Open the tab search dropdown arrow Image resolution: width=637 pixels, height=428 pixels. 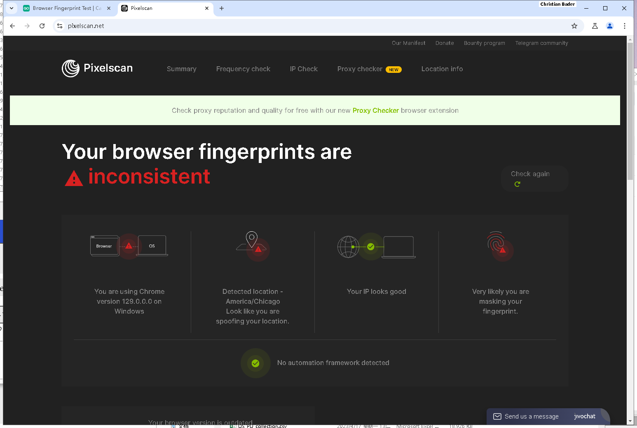point(12,8)
